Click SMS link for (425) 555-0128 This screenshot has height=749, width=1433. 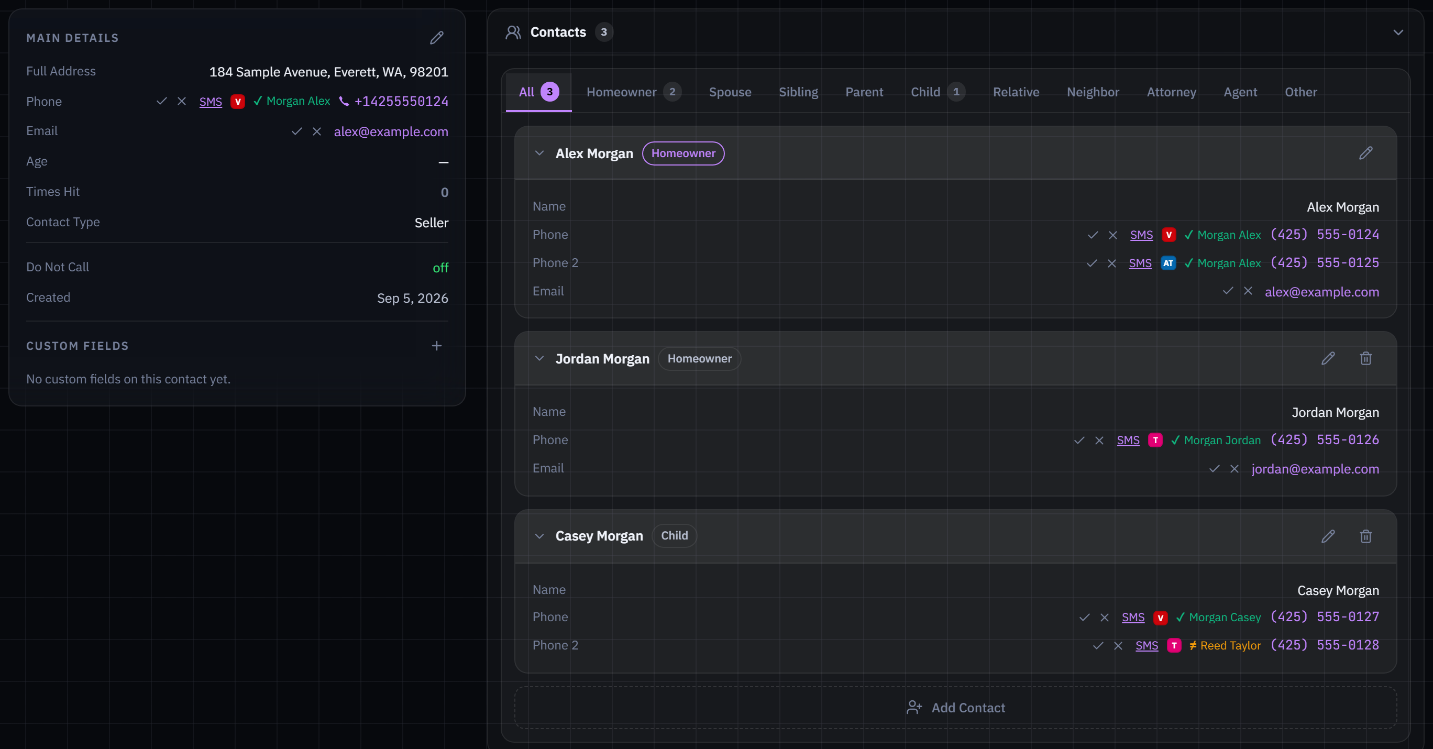click(1147, 645)
